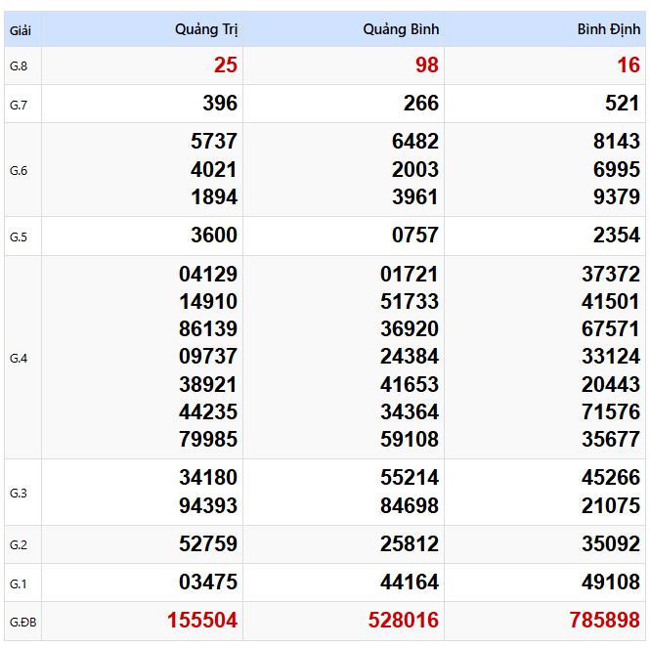Click number 521 in G.7
This screenshot has height=647, width=650.
pos(623,103)
